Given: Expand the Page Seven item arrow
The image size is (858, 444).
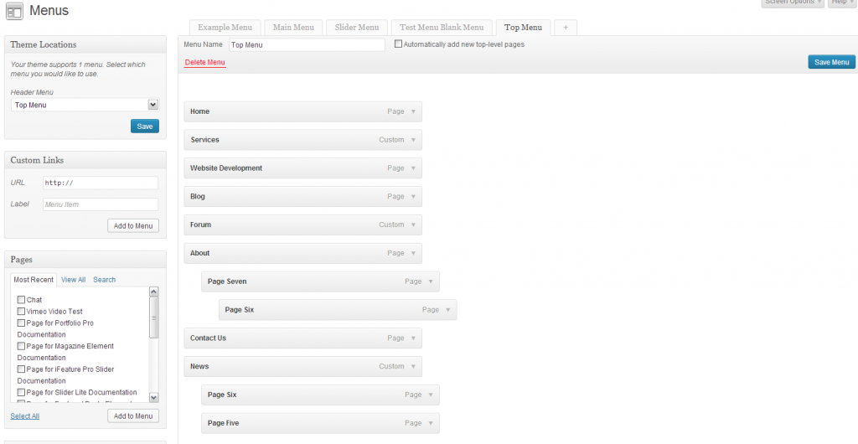Looking at the screenshot, I should click(x=431, y=281).
